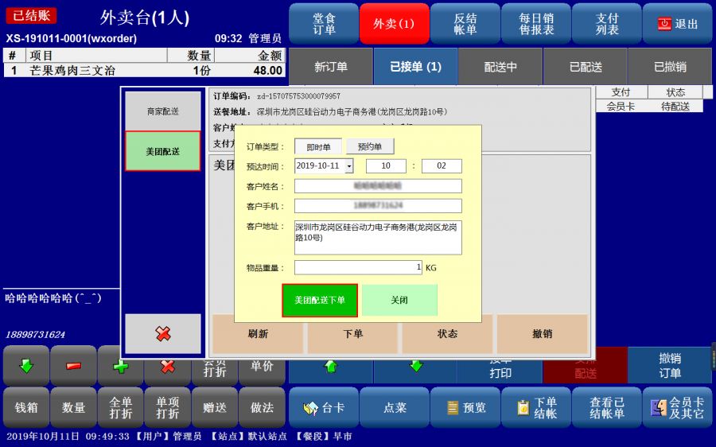Choose 商家配送 delivery option

(x=163, y=111)
